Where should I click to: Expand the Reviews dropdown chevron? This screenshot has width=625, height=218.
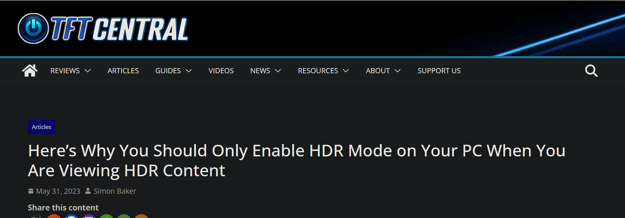click(x=88, y=71)
